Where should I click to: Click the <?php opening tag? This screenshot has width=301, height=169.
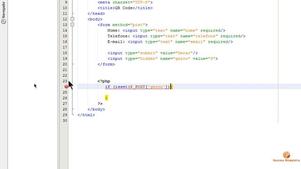coord(103,81)
